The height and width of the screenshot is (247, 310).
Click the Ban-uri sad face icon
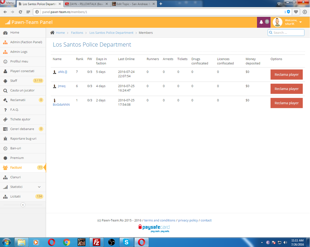[x=5, y=148]
